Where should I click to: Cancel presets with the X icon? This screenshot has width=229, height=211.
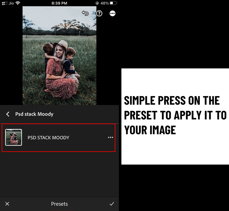click(7, 204)
